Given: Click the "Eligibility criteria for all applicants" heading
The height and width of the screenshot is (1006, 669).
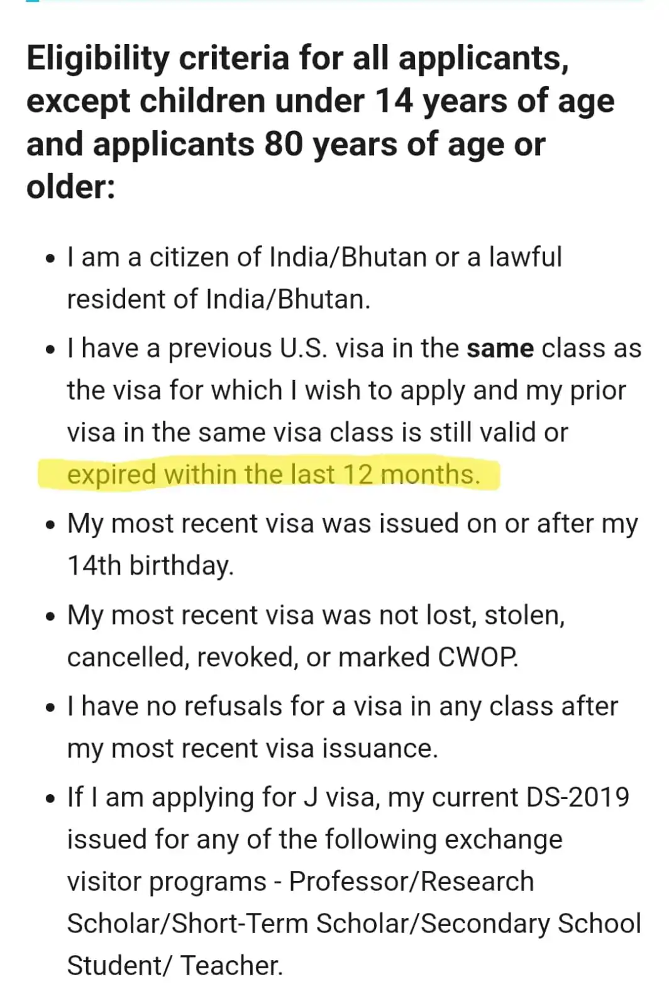Looking at the screenshot, I should tap(297, 58).
